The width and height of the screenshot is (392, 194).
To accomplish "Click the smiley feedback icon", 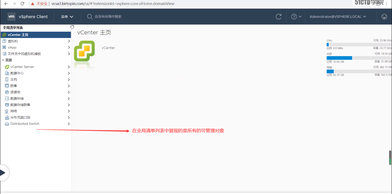I will point(384,17).
